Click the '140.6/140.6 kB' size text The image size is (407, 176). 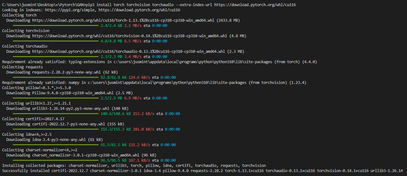coord(116,114)
